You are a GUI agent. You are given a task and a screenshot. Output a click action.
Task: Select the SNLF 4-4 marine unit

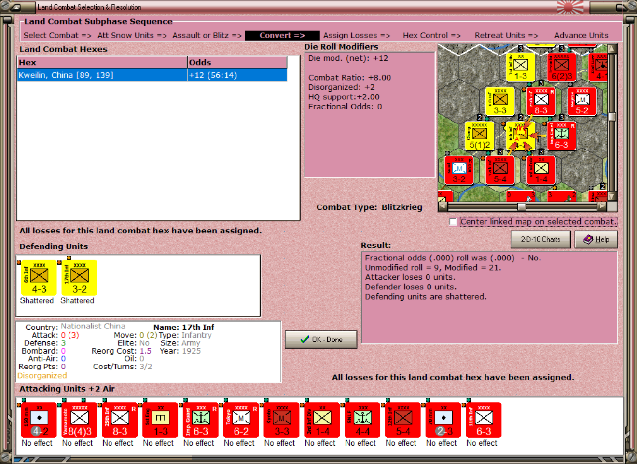(362, 420)
